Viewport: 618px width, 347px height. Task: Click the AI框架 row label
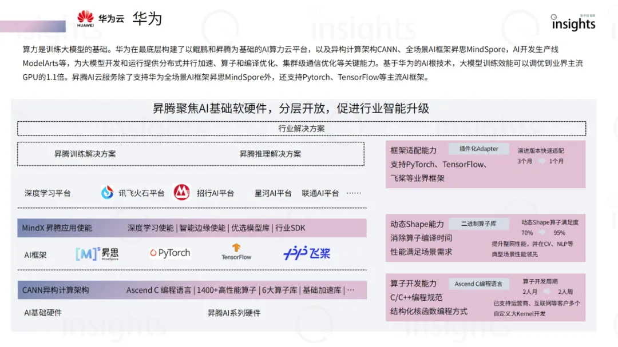pos(35,255)
